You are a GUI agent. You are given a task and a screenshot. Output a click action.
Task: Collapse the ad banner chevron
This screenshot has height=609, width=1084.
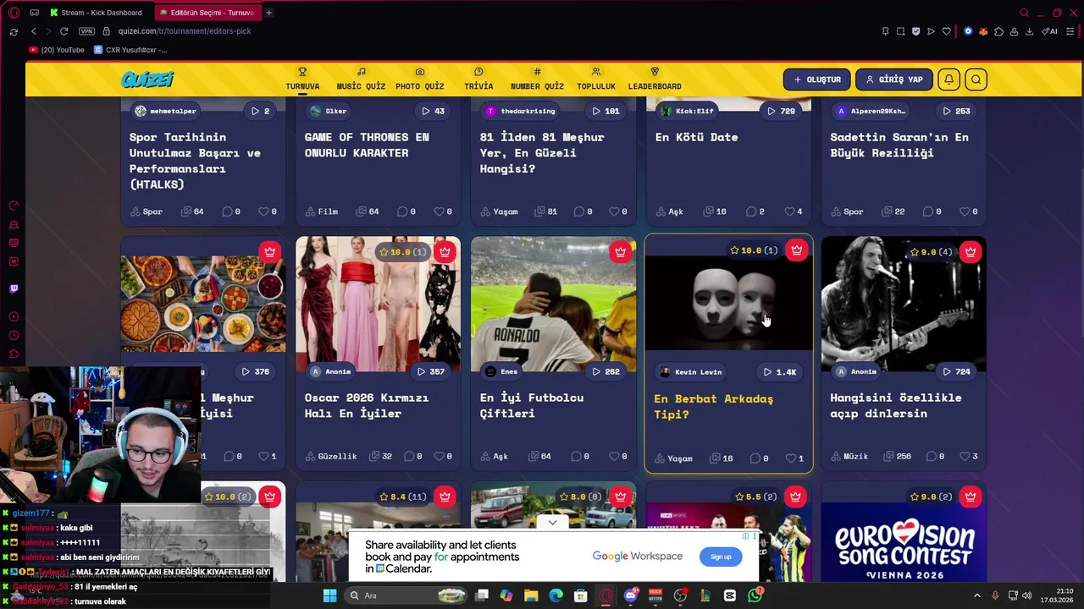(552, 523)
